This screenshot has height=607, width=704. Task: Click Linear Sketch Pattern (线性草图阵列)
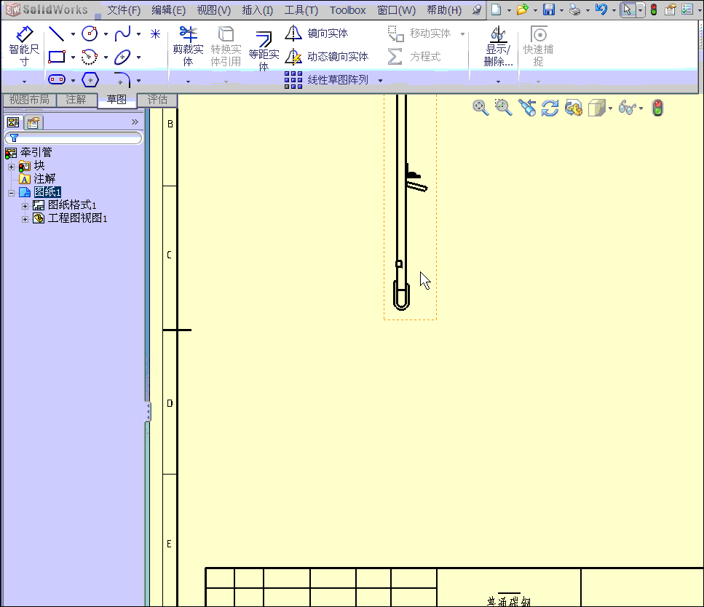[326, 80]
